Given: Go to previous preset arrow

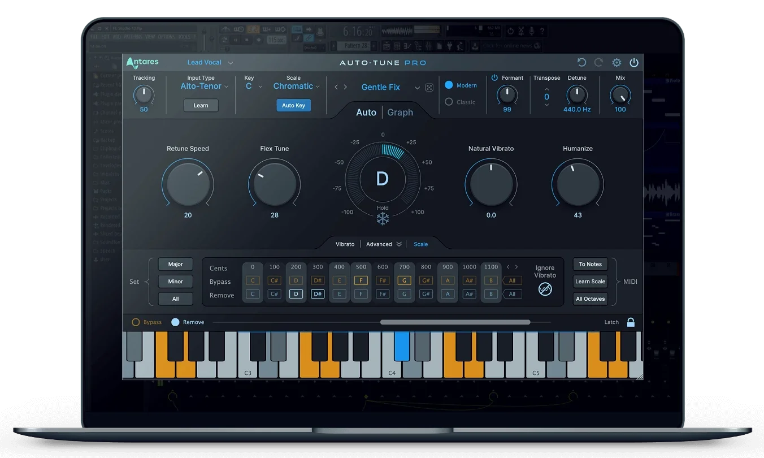Looking at the screenshot, I should (x=336, y=87).
